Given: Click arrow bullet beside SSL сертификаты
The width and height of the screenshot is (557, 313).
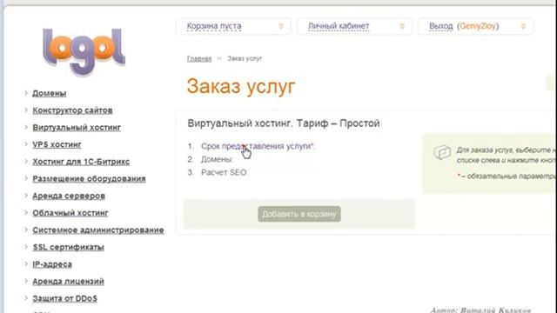Looking at the screenshot, I should tap(26, 247).
